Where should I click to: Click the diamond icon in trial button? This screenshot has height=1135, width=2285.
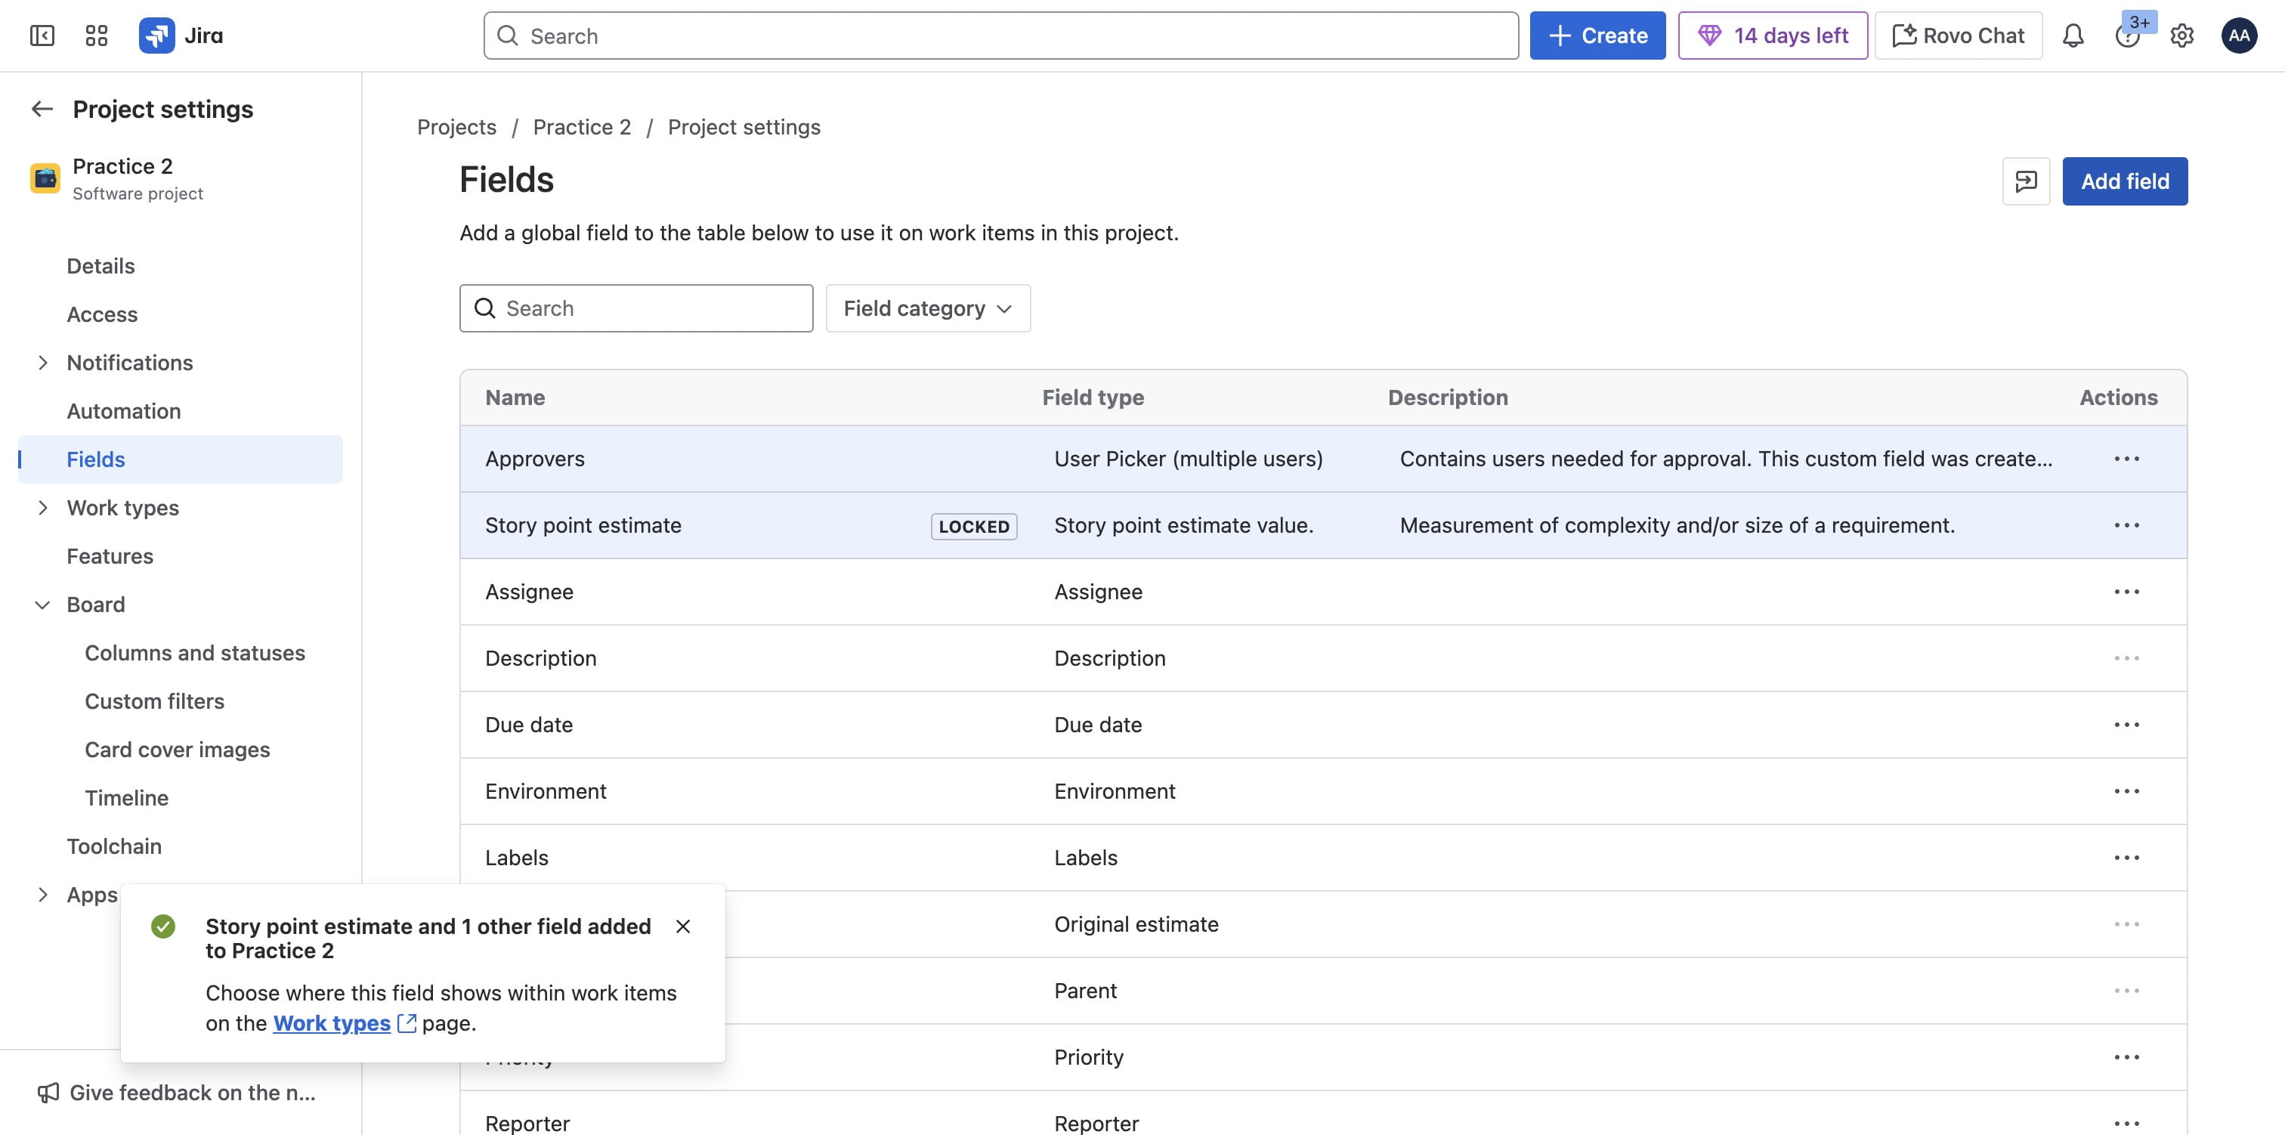click(x=1708, y=36)
